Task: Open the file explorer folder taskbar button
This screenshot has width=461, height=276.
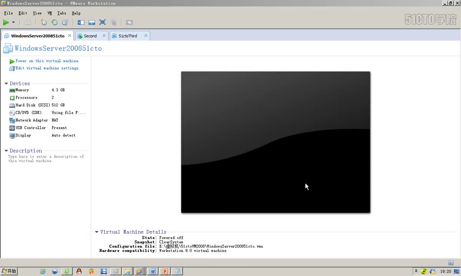Action: (128, 271)
